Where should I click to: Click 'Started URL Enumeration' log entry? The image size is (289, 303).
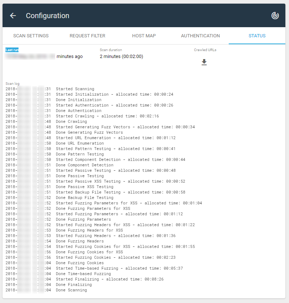[x=115, y=138]
